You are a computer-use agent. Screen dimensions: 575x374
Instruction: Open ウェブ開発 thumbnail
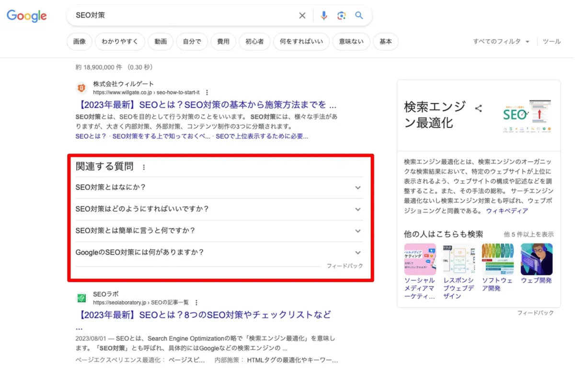pyautogui.click(x=537, y=259)
